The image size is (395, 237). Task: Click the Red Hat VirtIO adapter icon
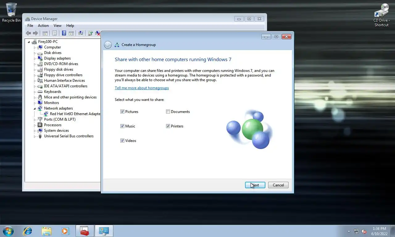(x=46, y=114)
